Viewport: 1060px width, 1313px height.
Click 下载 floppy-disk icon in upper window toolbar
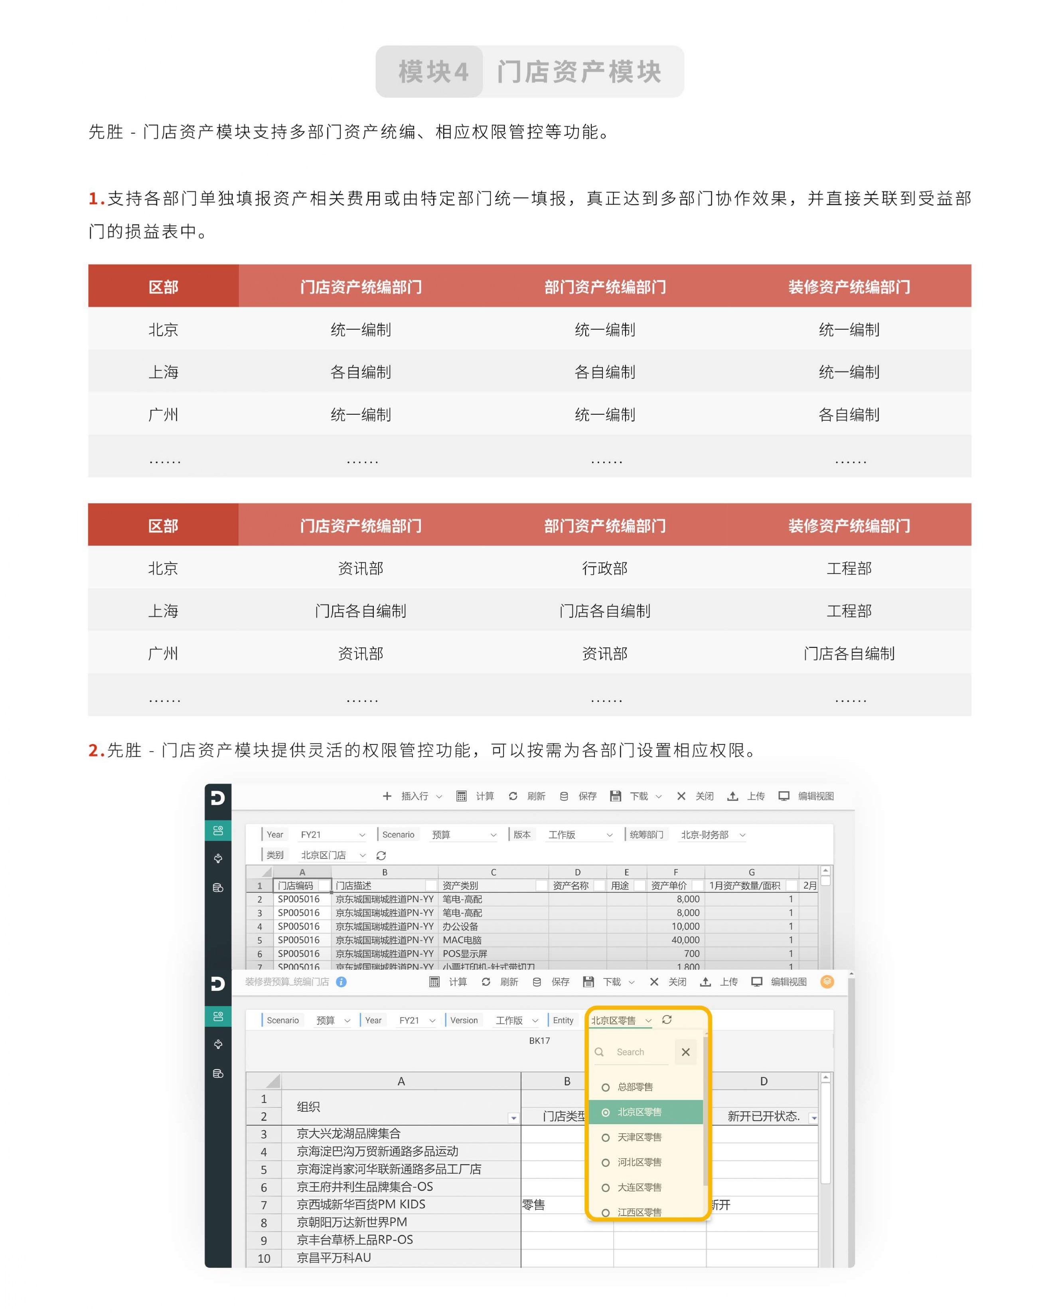click(x=616, y=796)
